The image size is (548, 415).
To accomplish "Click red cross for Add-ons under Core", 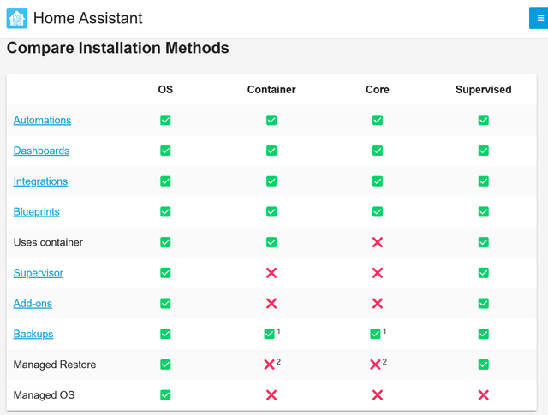I will coord(377,304).
